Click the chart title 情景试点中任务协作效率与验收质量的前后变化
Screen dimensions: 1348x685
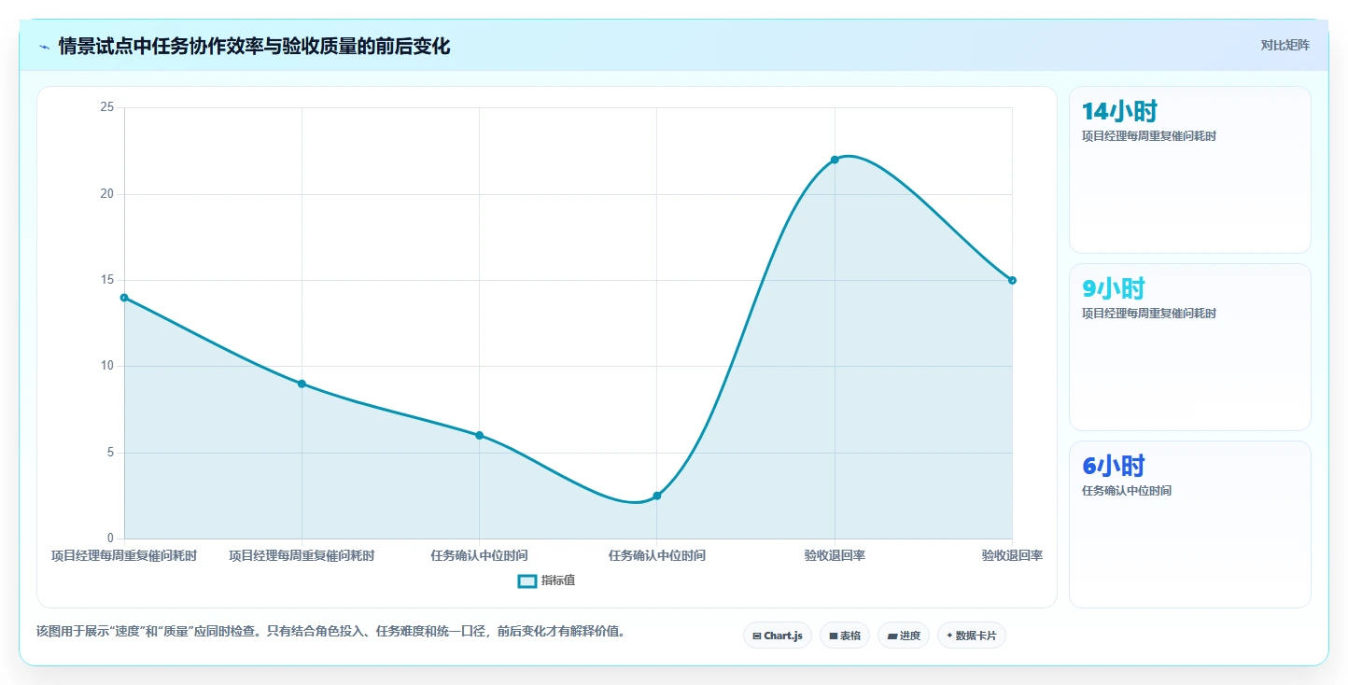[254, 47]
